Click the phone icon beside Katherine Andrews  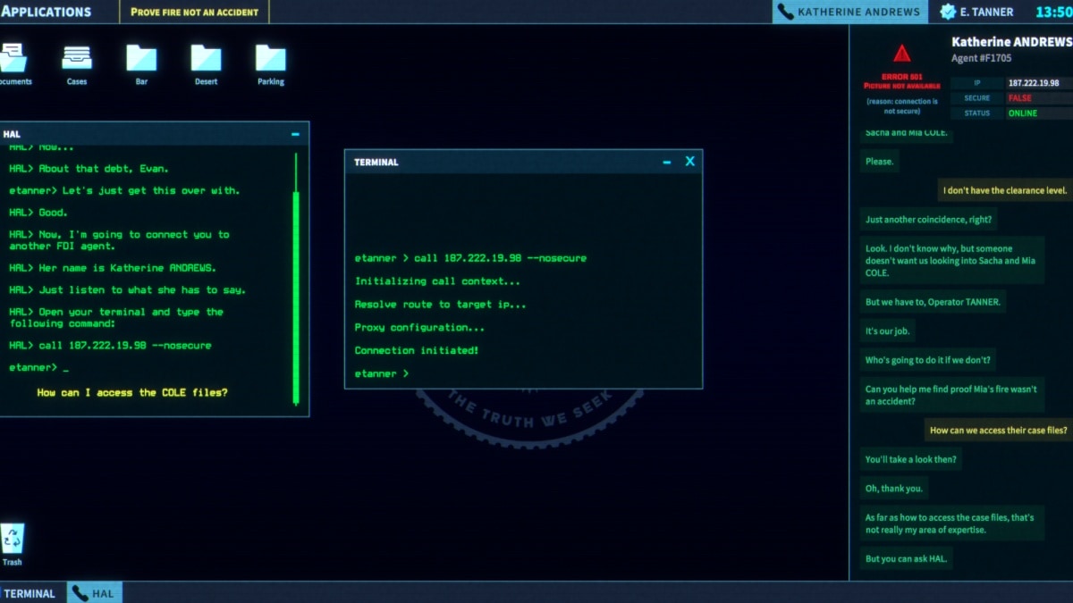785,12
